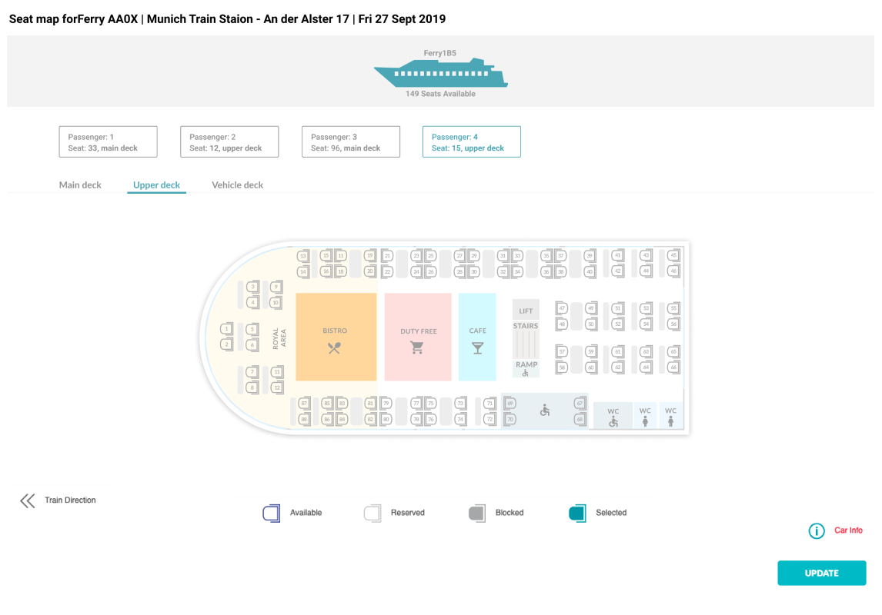Click the Upper deck tab

point(156,184)
